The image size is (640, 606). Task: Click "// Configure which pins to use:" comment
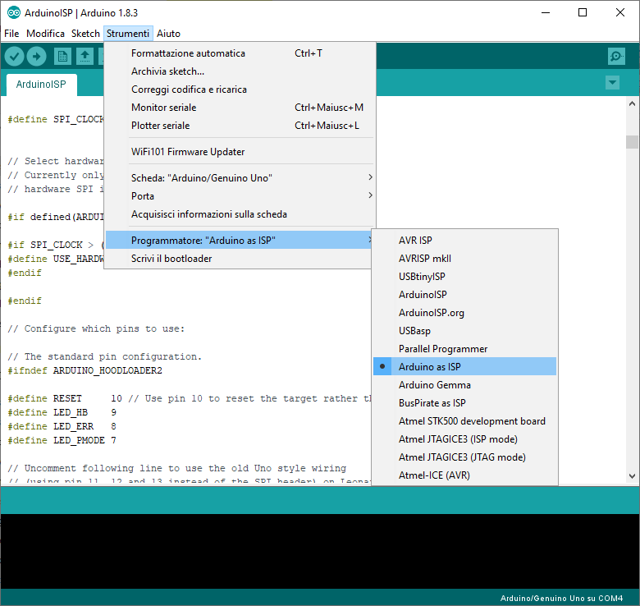(96, 328)
